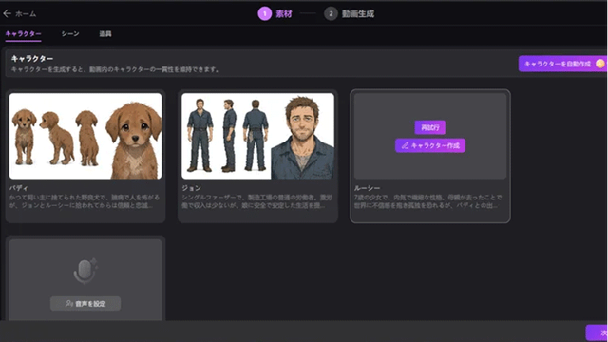Image resolution: width=608 pixels, height=342 pixels.
Task: Click バディ description starting かつて飼い主に
Action: [x=85, y=201]
